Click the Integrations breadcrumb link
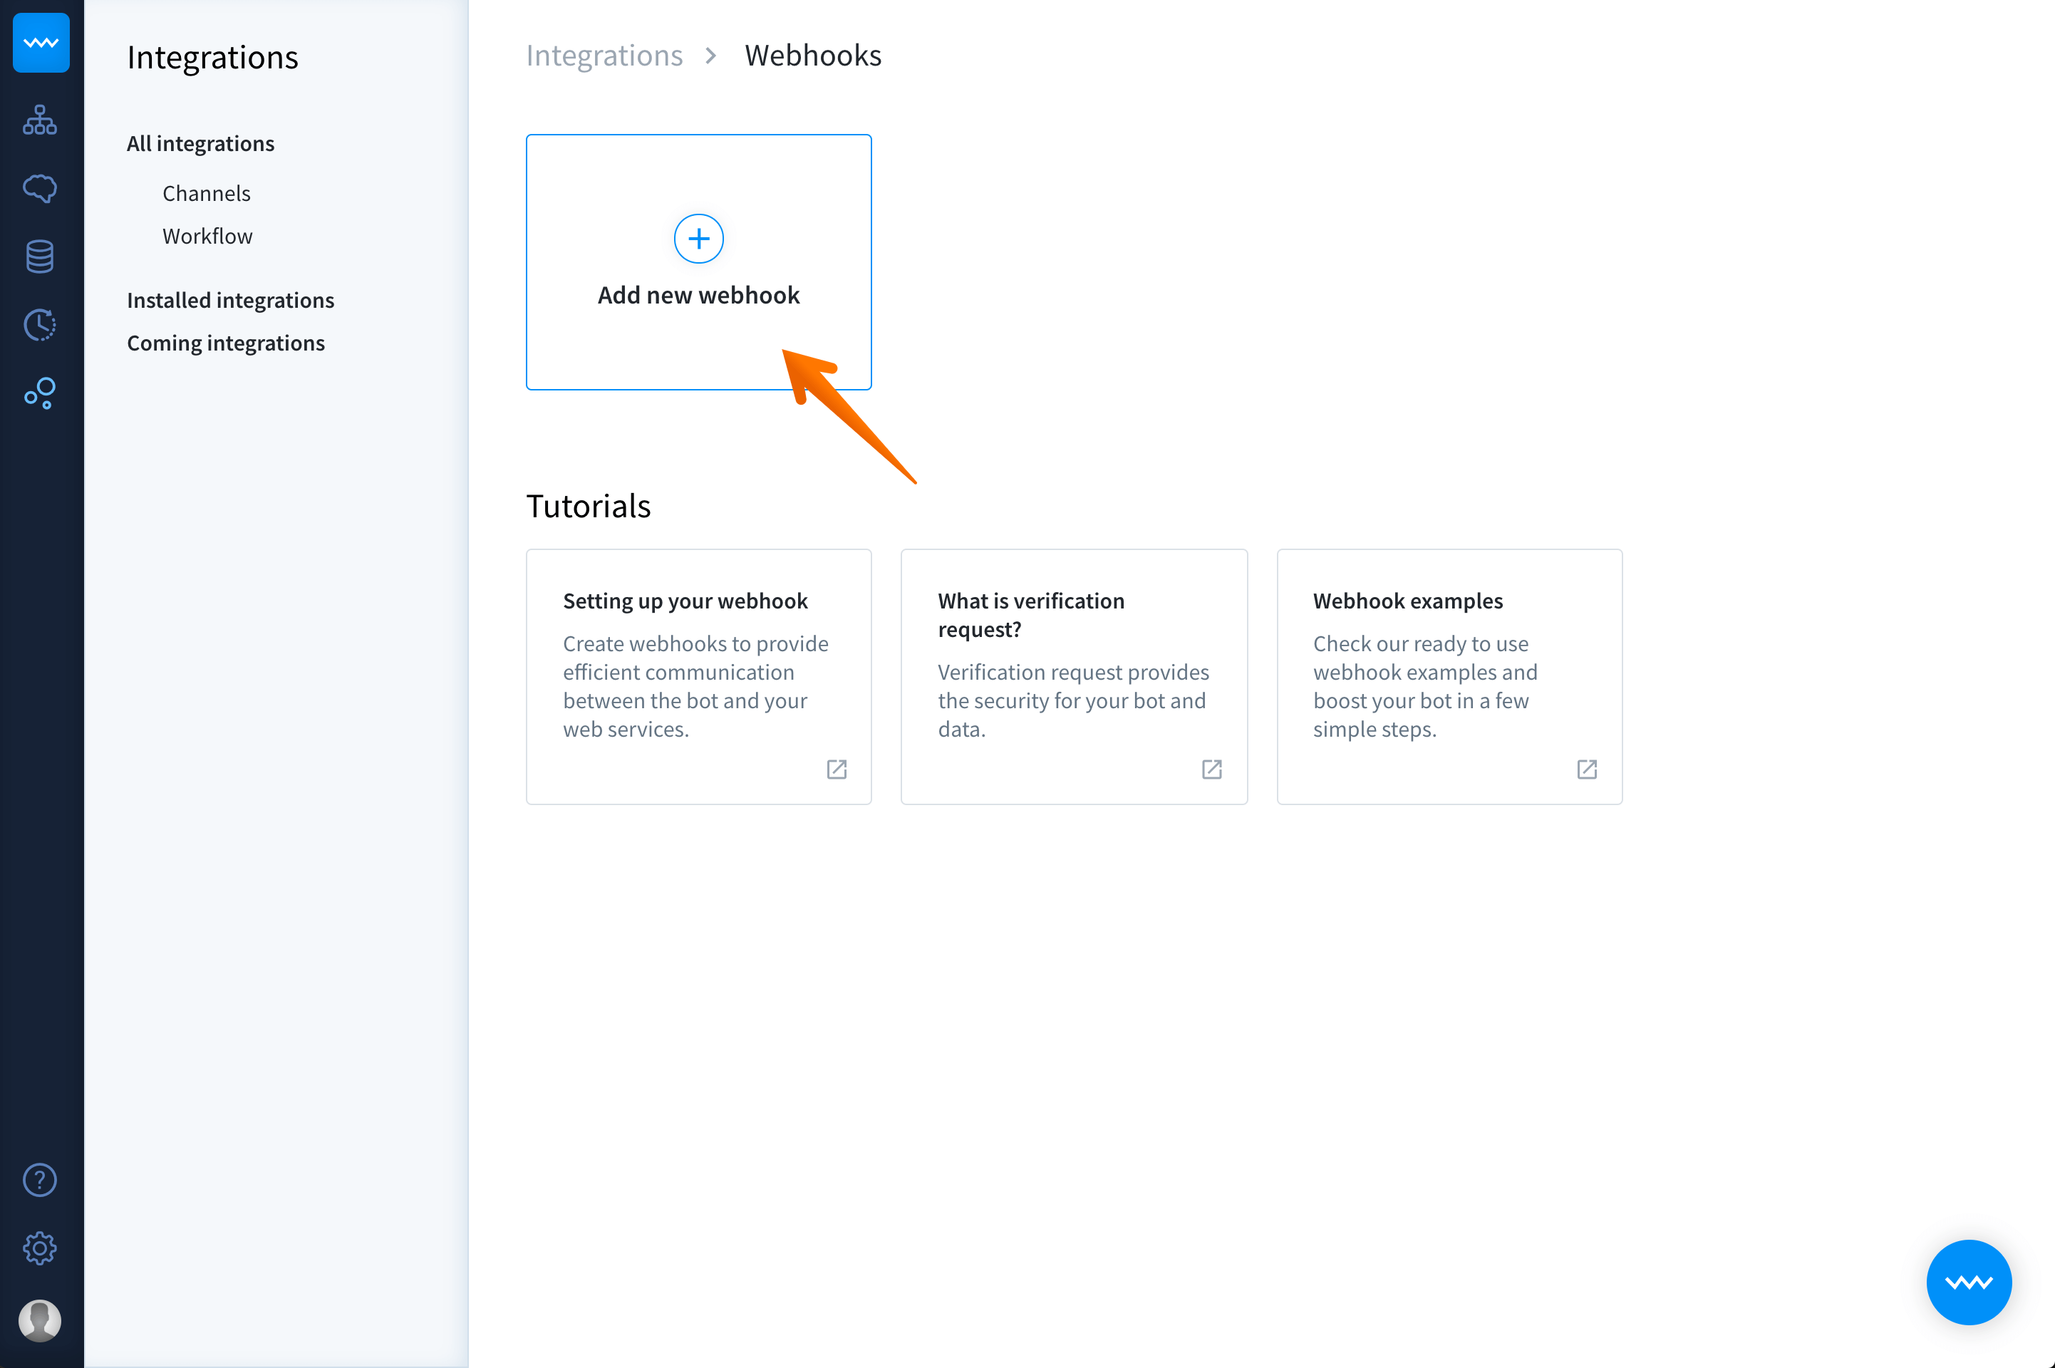 pyautogui.click(x=604, y=56)
